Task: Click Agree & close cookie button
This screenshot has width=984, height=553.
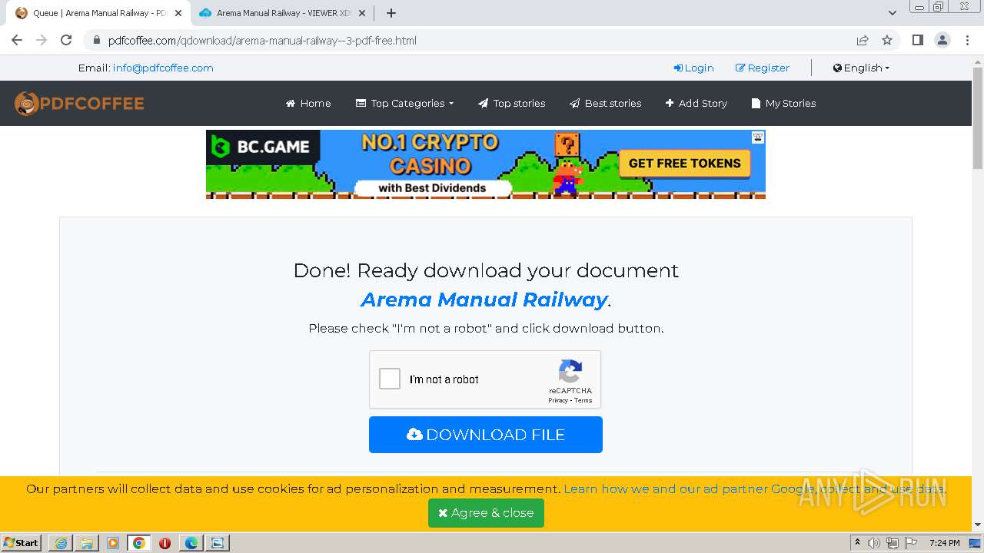Action: pos(486,513)
